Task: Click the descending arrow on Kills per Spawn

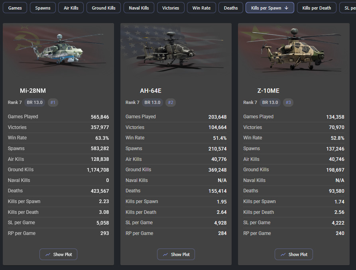Action: point(286,8)
